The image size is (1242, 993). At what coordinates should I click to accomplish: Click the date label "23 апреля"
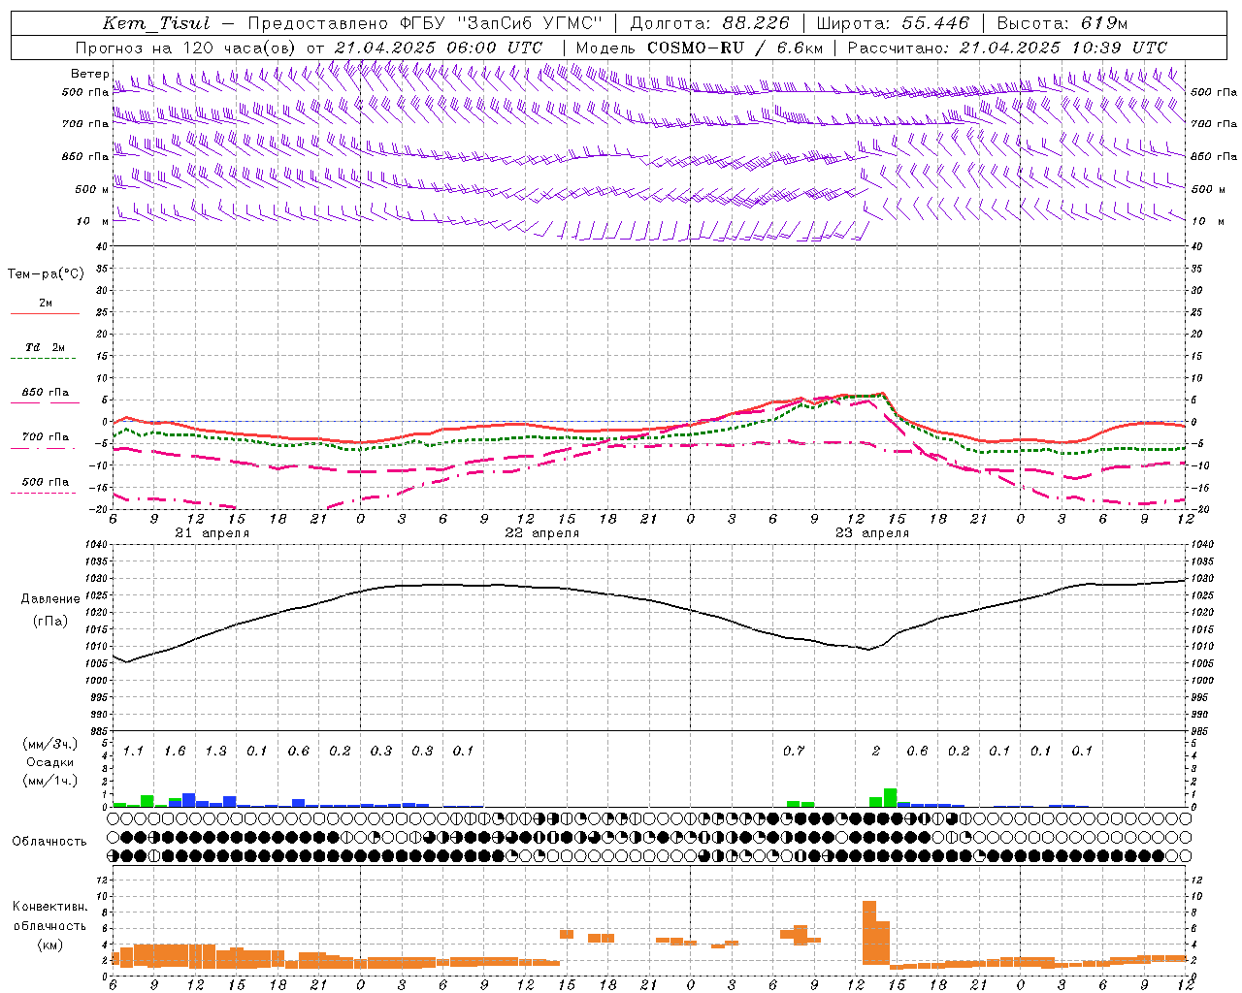click(871, 533)
